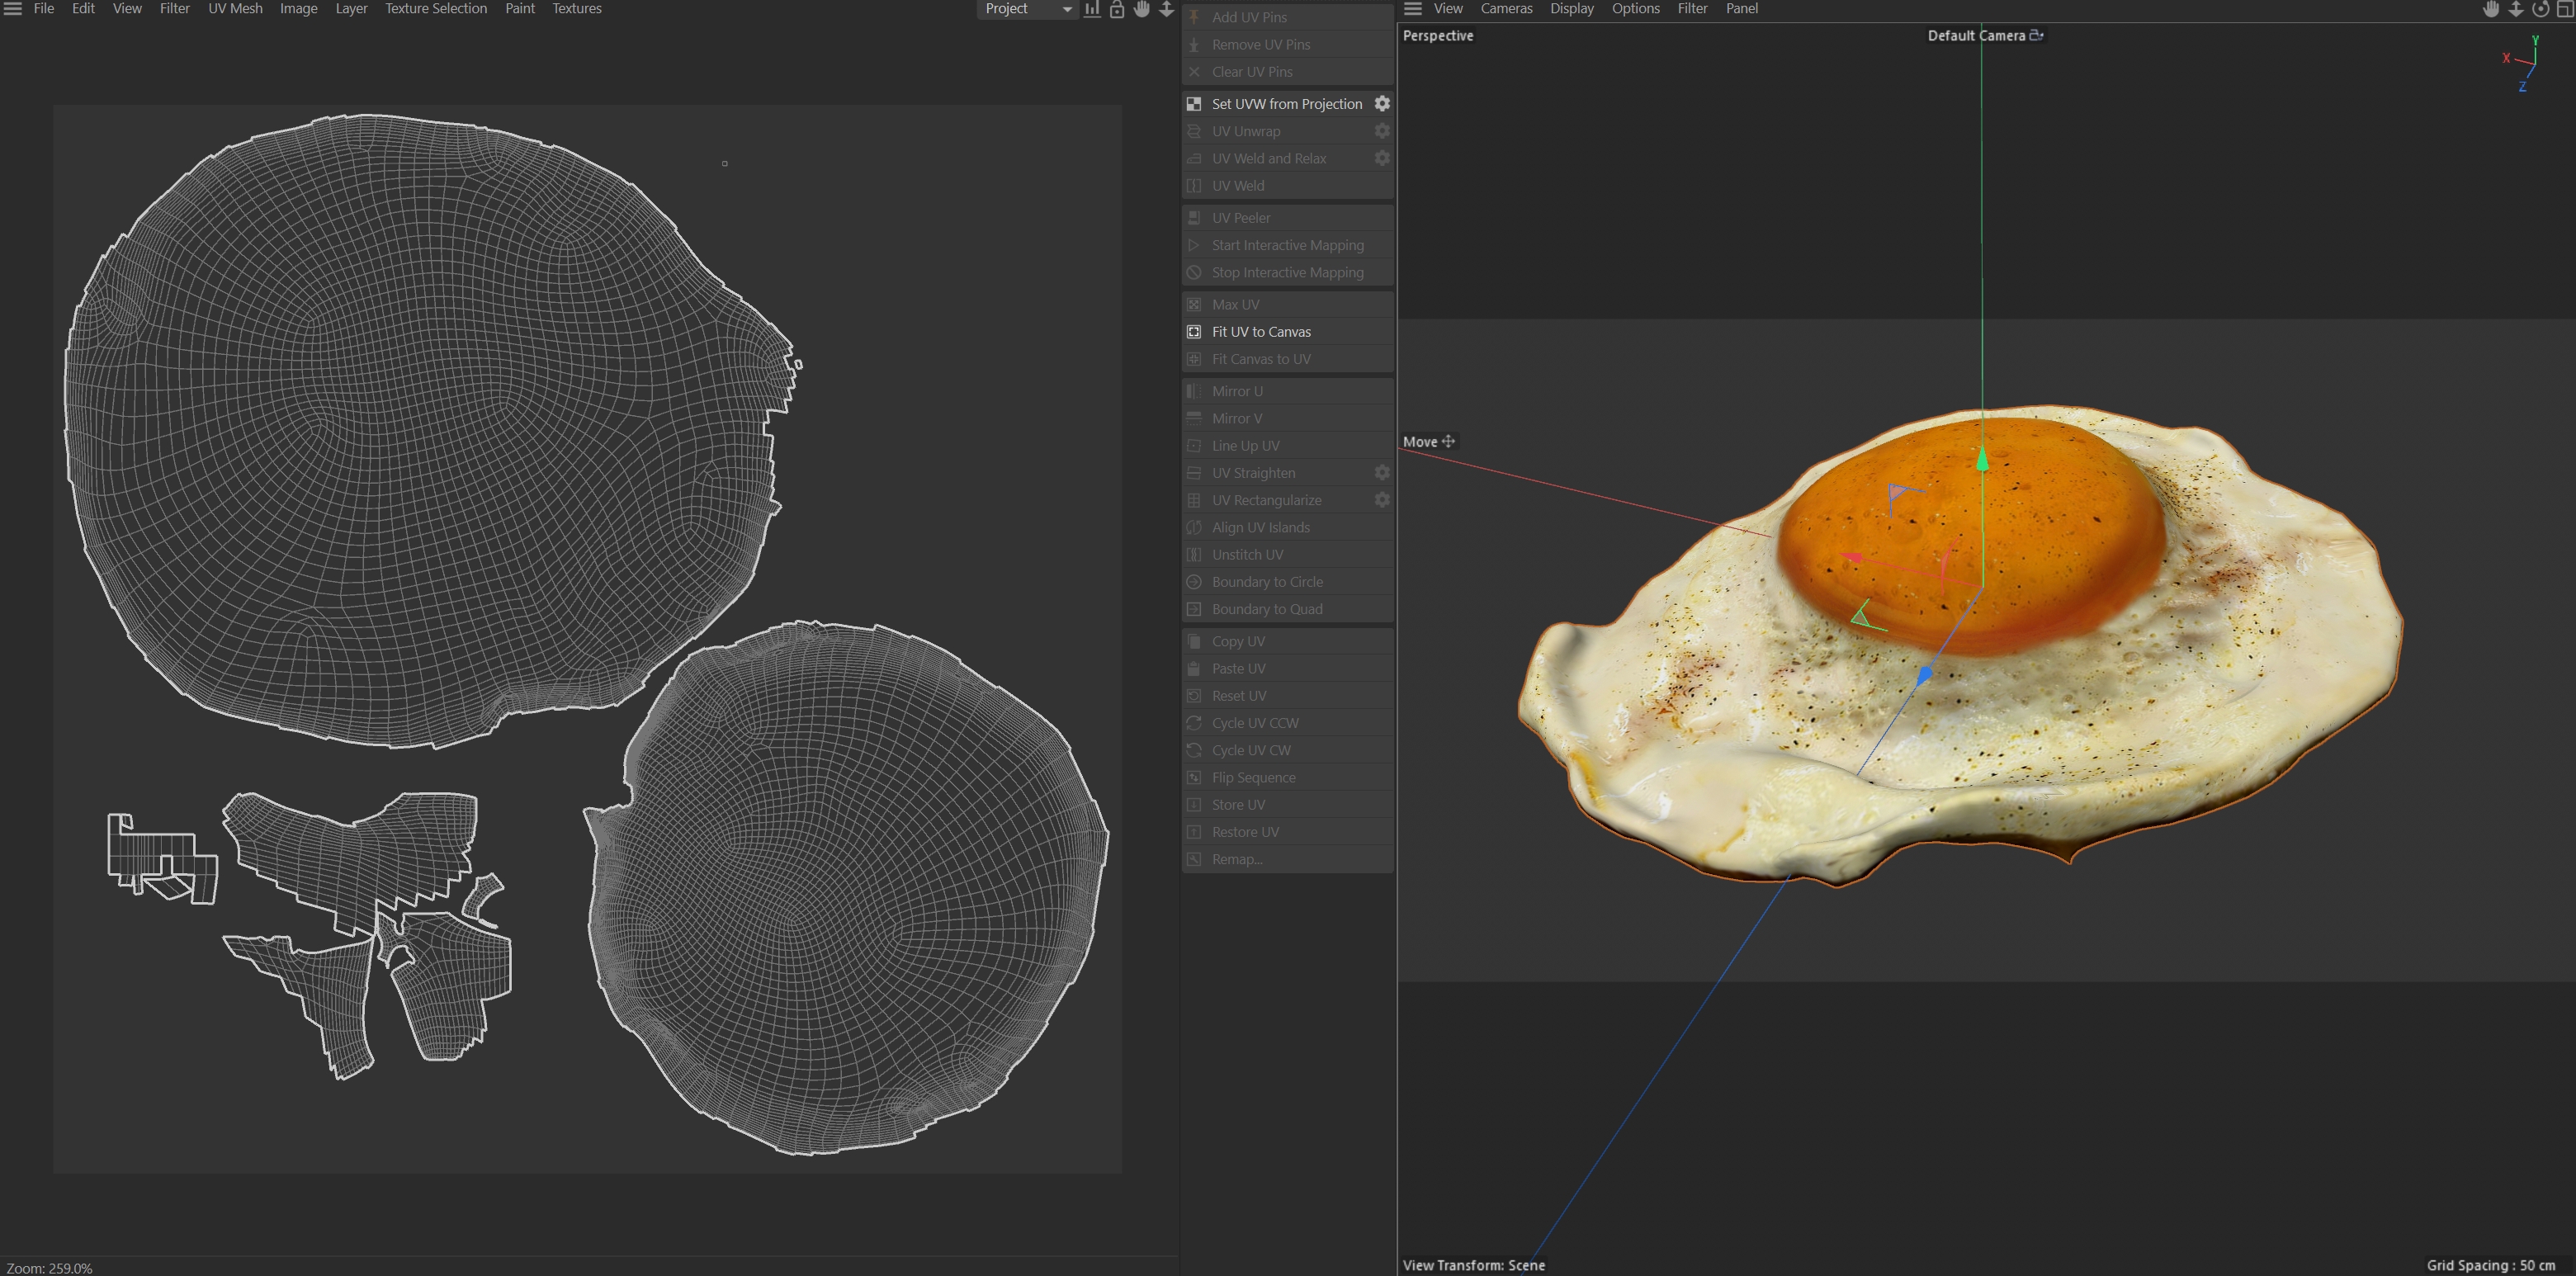This screenshot has height=1276, width=2576.
Task: Open the Project dropdown list
Action: pos(1027,9)
